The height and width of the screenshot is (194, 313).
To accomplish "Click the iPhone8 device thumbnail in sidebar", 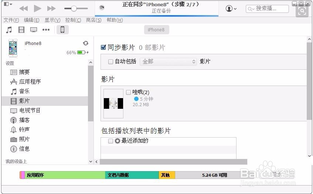I will [x=13, y=48].
